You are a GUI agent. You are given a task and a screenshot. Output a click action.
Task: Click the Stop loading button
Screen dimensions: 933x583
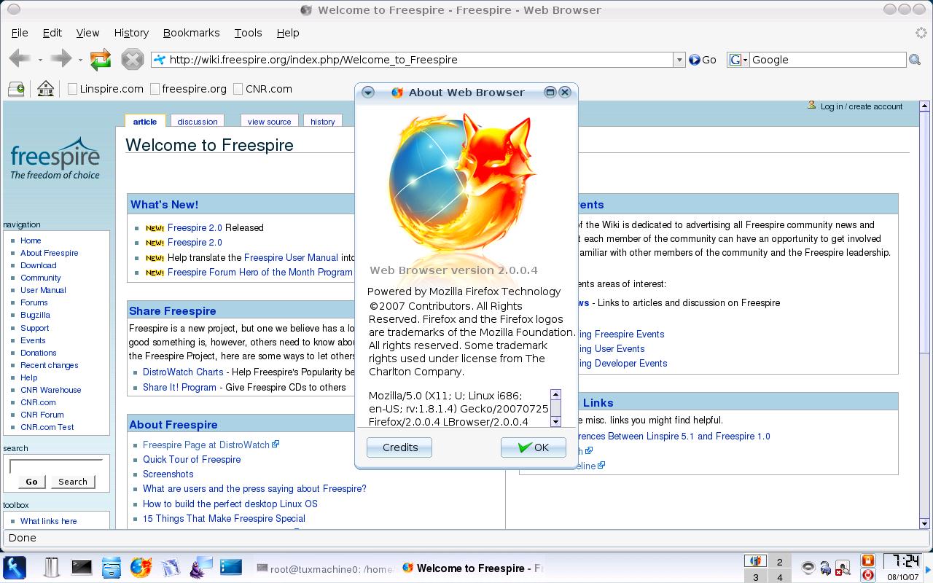(132, 59)
